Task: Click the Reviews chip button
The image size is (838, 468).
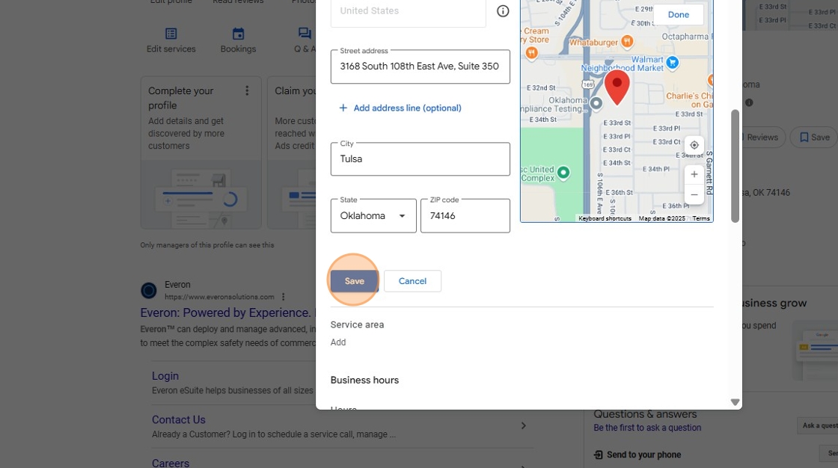Action: (762, 138)
